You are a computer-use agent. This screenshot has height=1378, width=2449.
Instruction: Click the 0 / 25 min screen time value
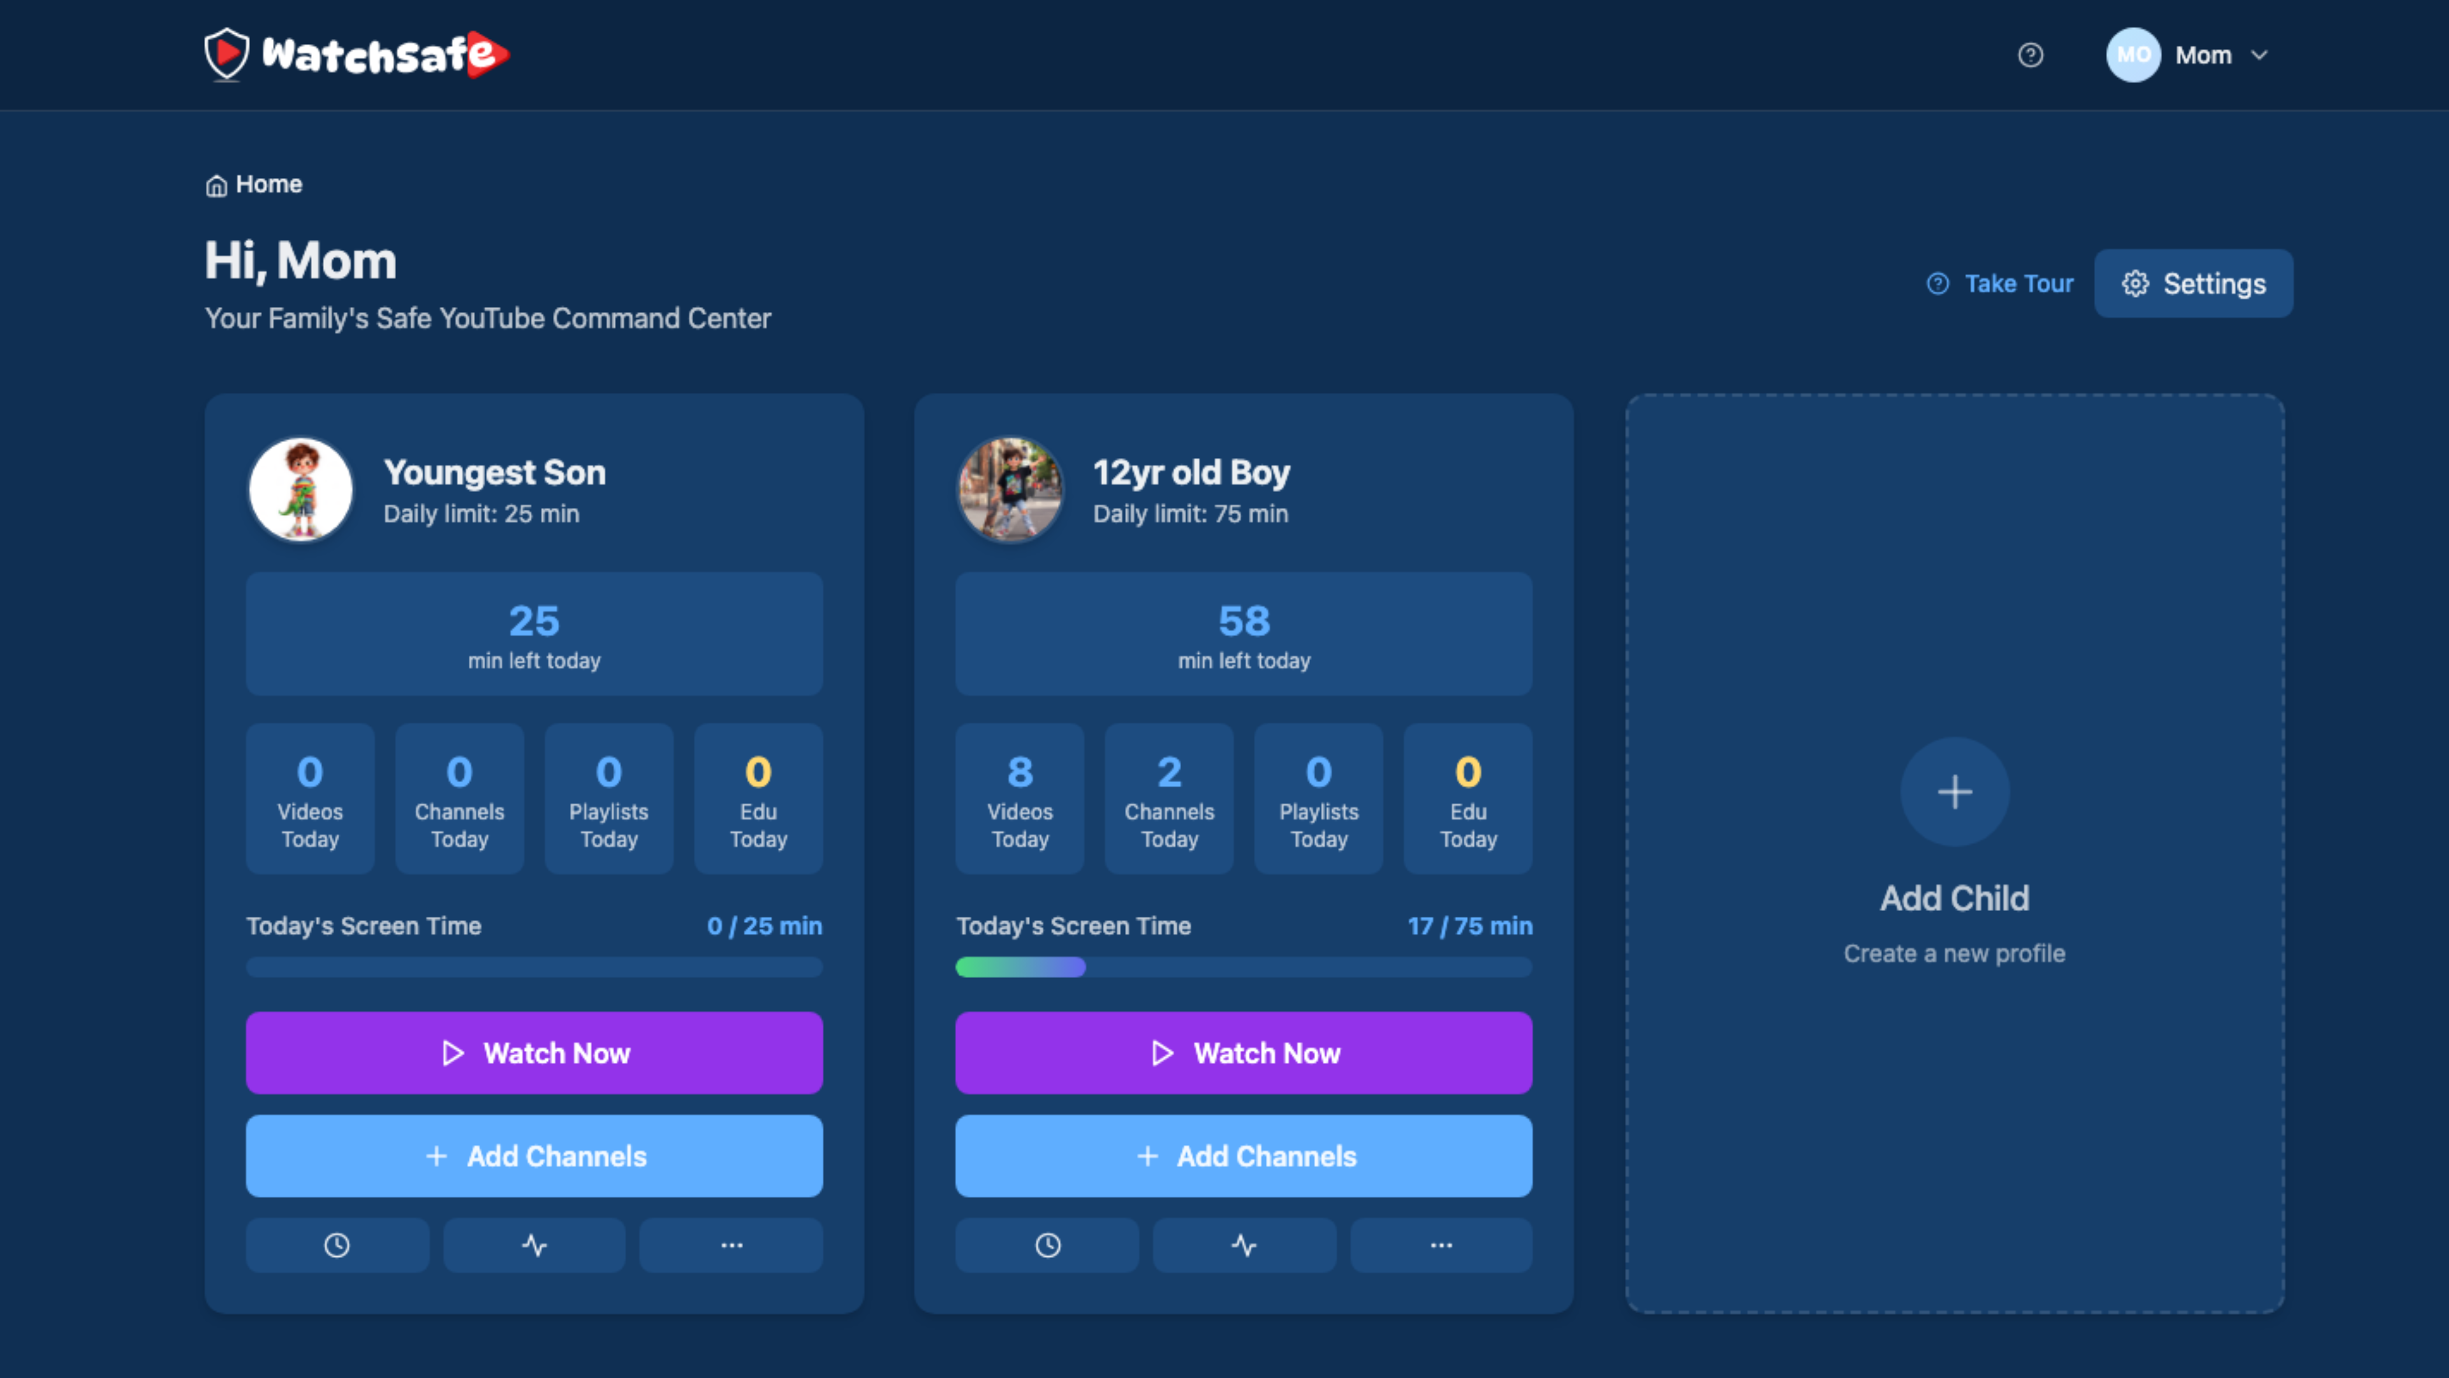(765, 925)
